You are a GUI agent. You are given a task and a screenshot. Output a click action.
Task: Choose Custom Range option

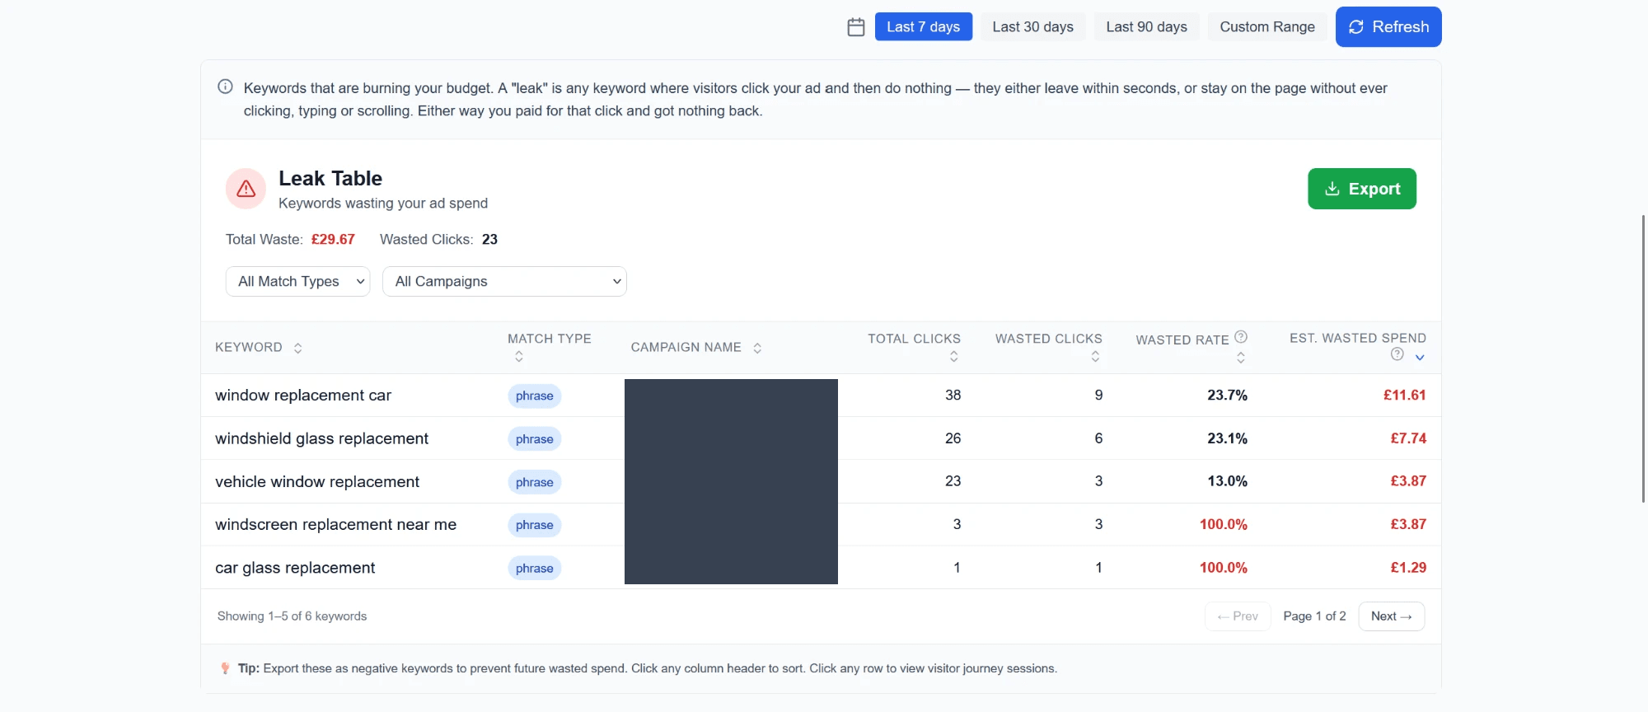(x=1267, y=26)
